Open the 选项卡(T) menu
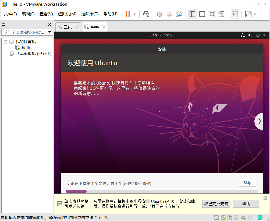 pos(90,14)
